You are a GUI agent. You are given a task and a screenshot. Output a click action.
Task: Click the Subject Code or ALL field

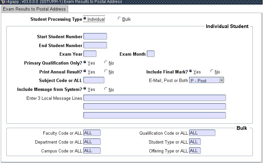coord(94,80)
